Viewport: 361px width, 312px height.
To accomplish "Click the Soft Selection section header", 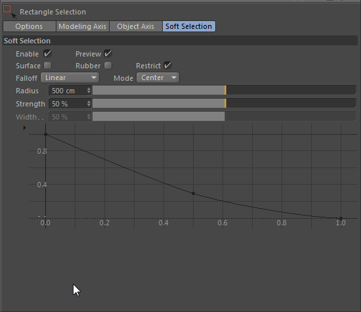I will 180,41.
